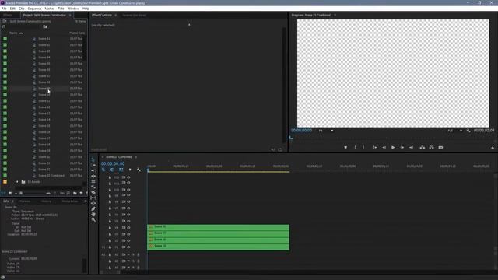
Task: Click the Frame Rate column header
Action: [77, 33]
